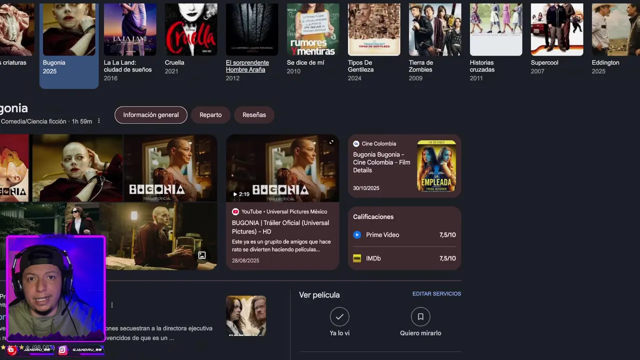Open the Eddington poster

616,29
